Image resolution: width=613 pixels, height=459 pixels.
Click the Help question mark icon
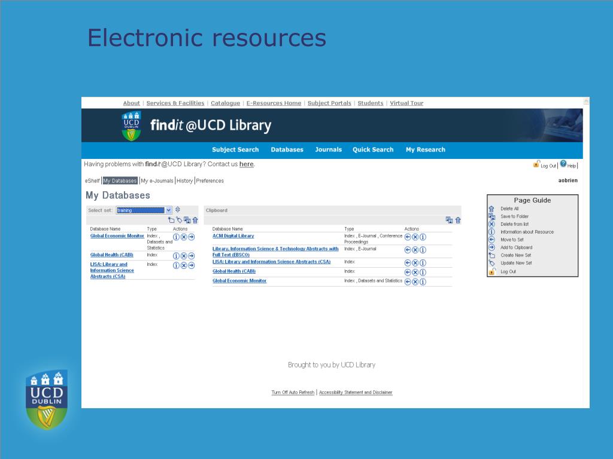pos(563,164)
